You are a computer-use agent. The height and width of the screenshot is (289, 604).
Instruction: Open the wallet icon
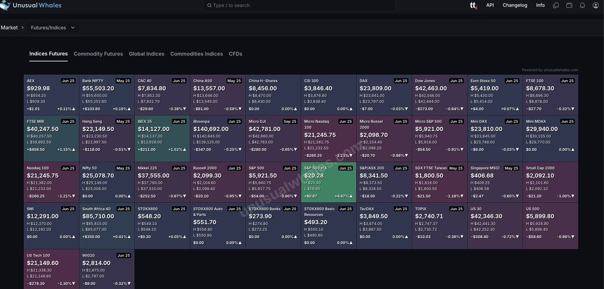[x=569, y=5]
